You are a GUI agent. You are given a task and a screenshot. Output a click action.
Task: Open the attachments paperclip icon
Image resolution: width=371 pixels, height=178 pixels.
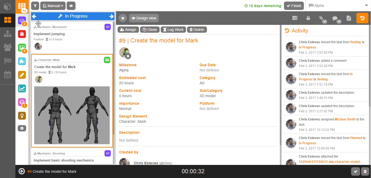click(321, 18)
